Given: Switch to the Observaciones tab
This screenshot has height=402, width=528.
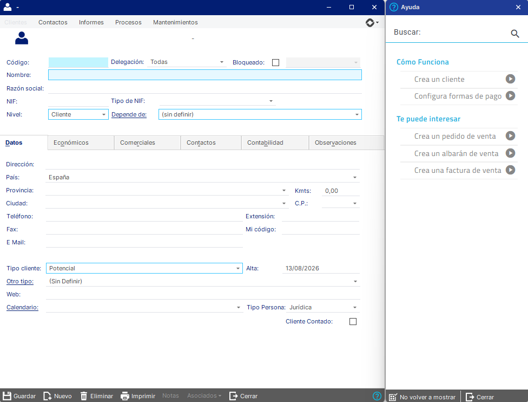Looking at the screenshot, I should pyautogui.click(x=346, y=142).
